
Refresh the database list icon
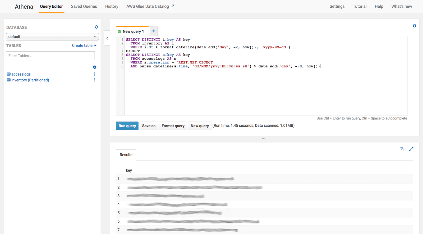[96, 27]
